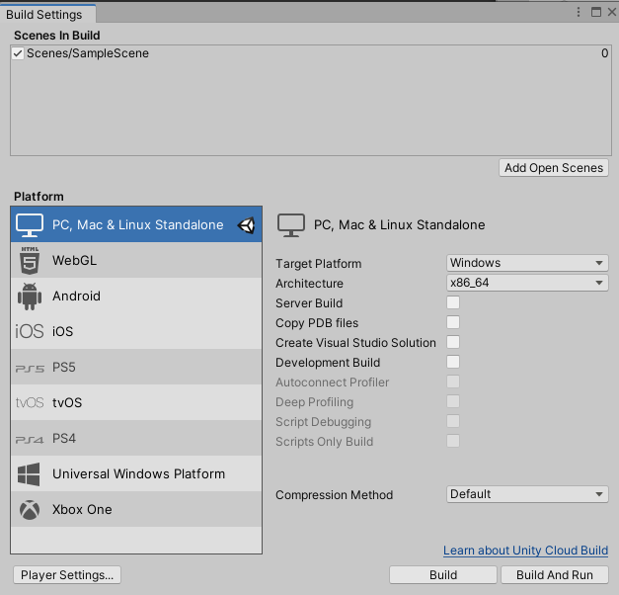Maximize the Build Settings window

pyautogui.click(x=596, y=12)
